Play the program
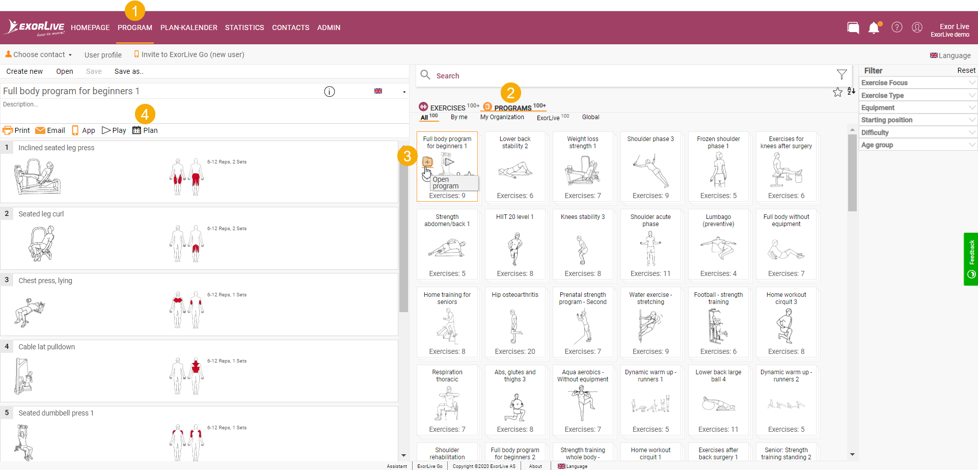This screenshot has width=978, height=470. pyautogui.click(x=114, y=130)
